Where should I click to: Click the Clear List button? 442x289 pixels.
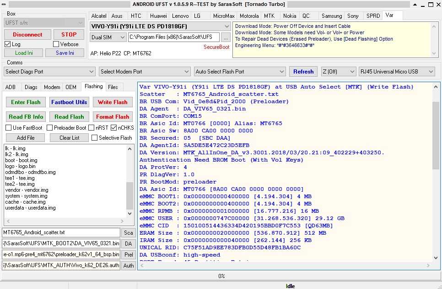click(70, 137)
